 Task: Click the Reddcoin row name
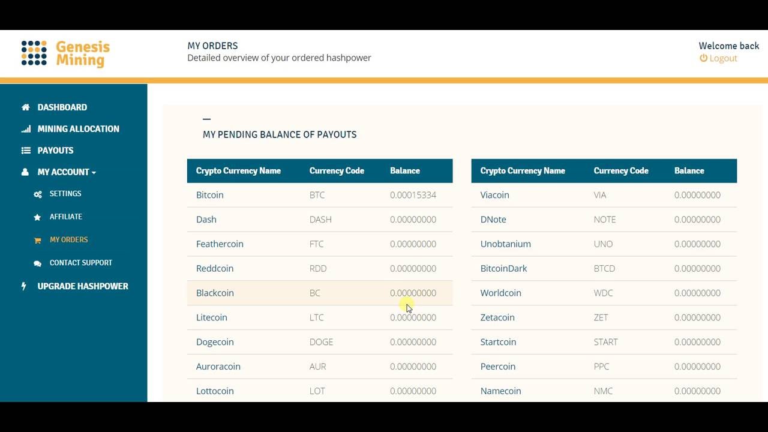(215, 268)
